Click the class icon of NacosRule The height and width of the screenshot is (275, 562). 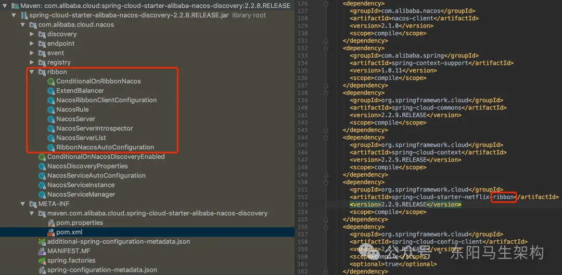50,109
